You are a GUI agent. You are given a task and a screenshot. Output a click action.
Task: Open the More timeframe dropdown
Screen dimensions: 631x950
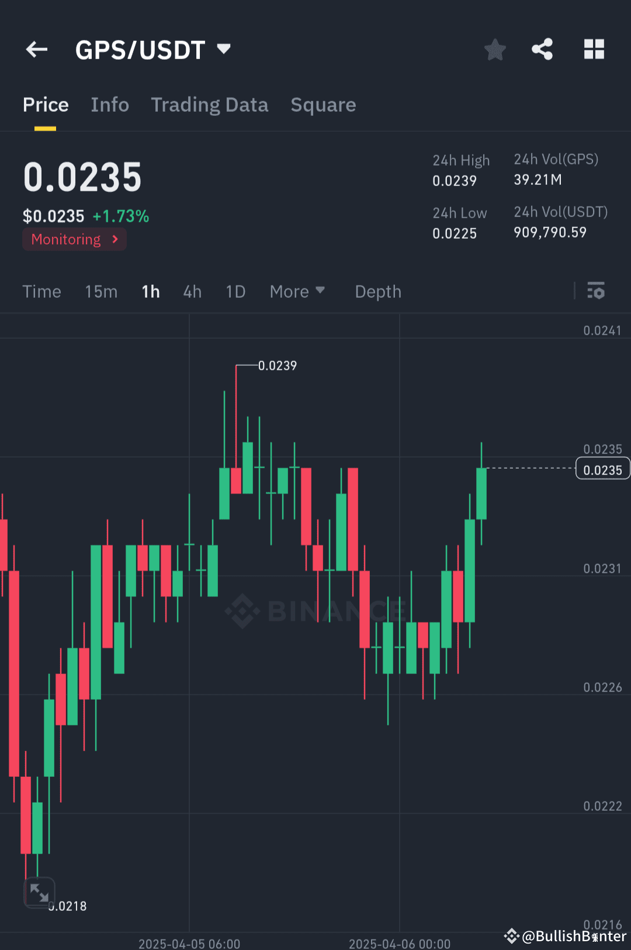(297, 291)
